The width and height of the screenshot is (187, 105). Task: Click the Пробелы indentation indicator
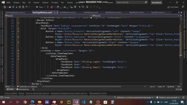[x=171, y=87]
